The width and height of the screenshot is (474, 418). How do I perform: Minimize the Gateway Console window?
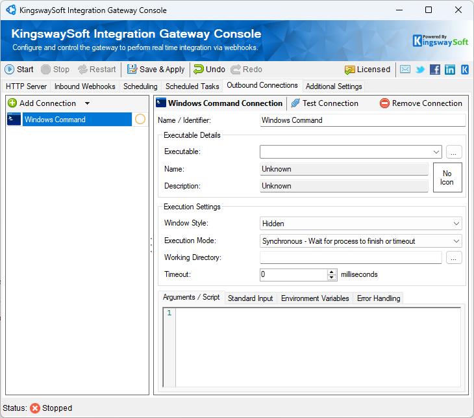(x=399, y=10)
